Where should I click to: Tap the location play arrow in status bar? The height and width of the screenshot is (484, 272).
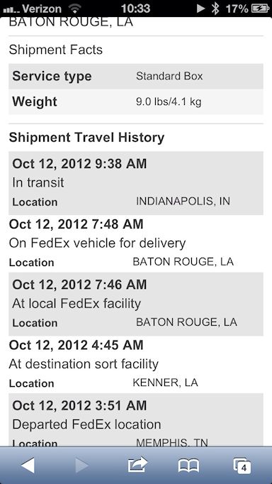tap(201, 9)
